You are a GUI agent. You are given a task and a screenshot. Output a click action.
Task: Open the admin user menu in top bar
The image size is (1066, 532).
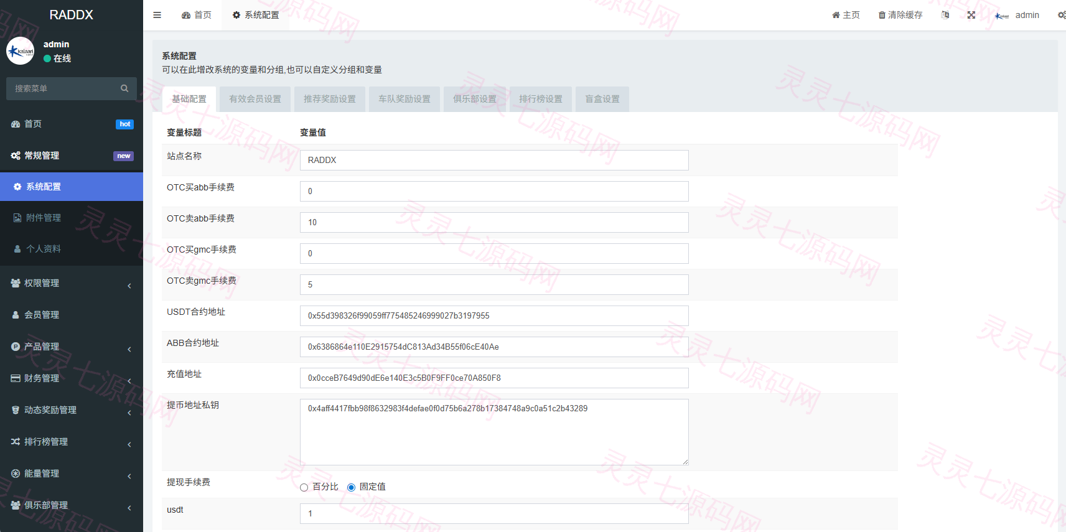[x=1017, y=15]
